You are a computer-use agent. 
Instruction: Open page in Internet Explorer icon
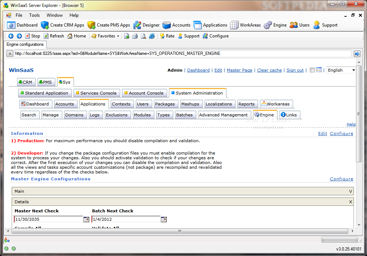point(152,36)
